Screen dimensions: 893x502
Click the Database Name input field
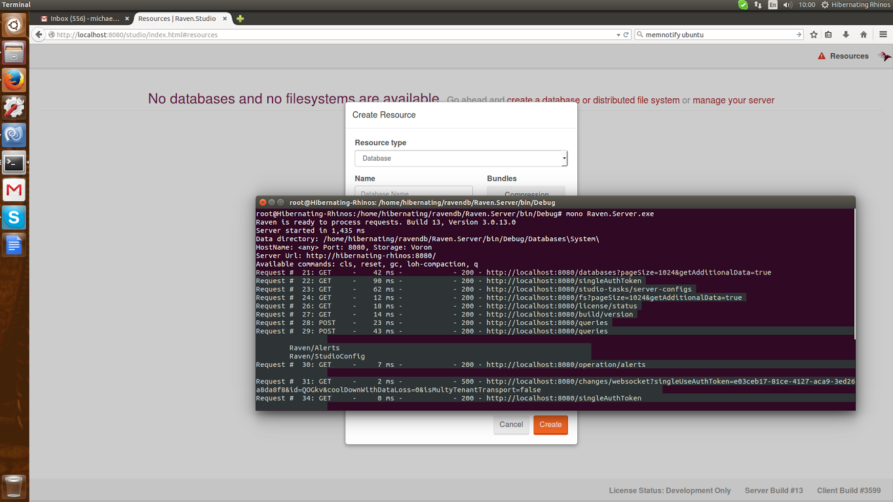click(413, 191)
